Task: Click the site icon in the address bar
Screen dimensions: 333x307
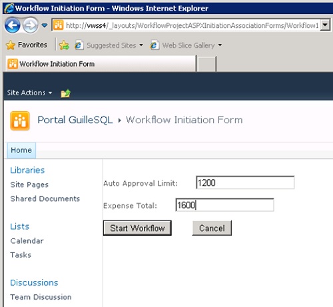Action: pos(58,25)
